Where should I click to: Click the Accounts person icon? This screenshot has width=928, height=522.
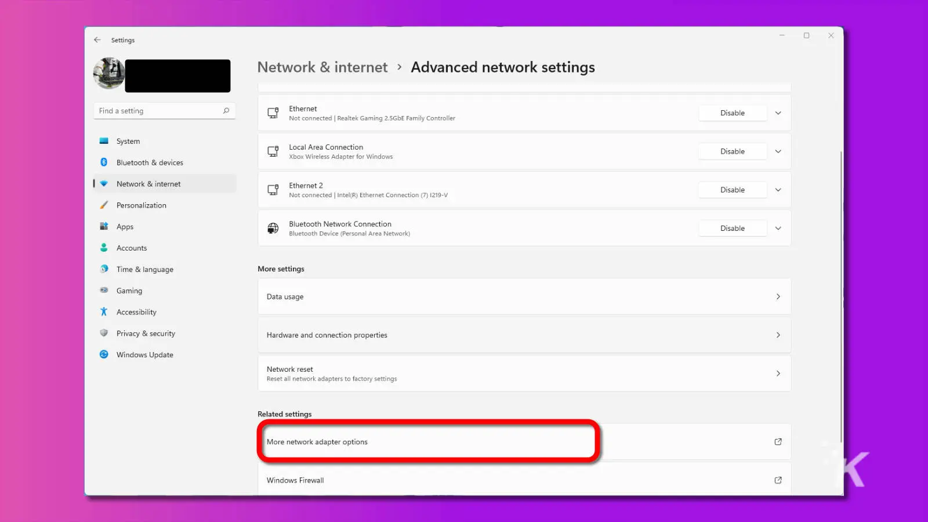click(104, 248)
